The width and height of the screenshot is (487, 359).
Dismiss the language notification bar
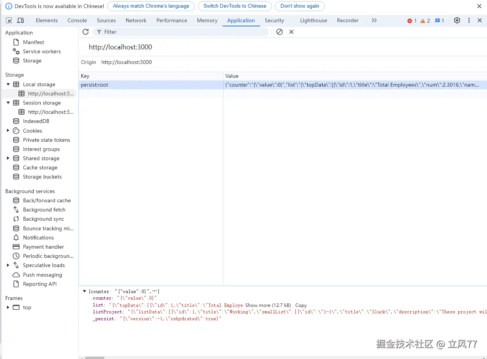(x=479, y=6)
